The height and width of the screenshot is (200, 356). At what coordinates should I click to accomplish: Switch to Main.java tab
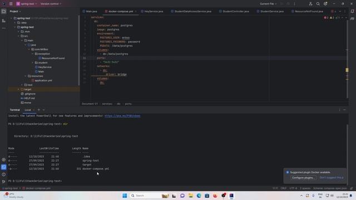coord(90,11)
